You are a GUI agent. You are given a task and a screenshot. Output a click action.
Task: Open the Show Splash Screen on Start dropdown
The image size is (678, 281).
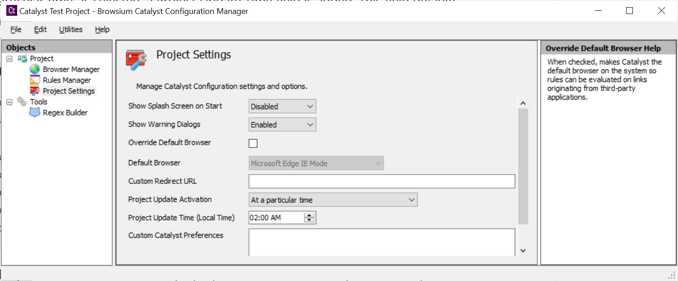click(309, 106)
